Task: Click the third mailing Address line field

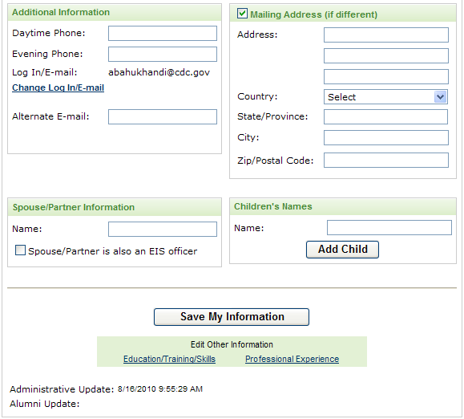Action: click(386, 76)
